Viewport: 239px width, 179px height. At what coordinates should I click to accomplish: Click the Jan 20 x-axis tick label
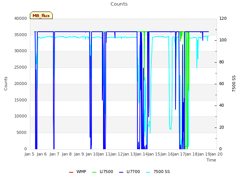216,154
